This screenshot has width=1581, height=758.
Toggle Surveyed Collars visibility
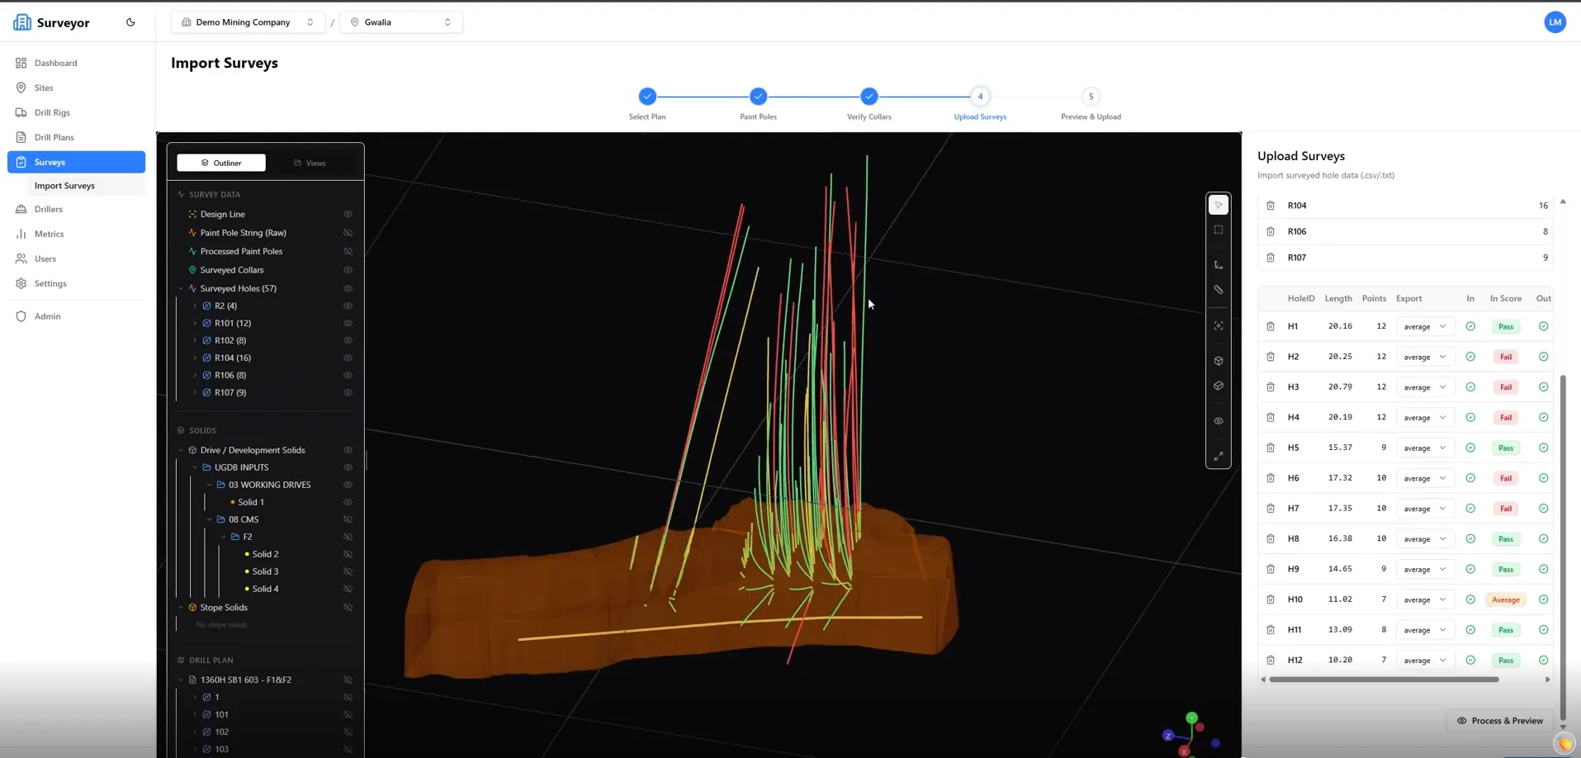tap(348, 270)
